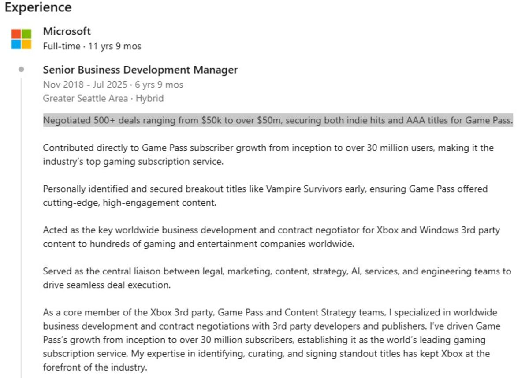Click the As a core member paragraph

(272, 340)
